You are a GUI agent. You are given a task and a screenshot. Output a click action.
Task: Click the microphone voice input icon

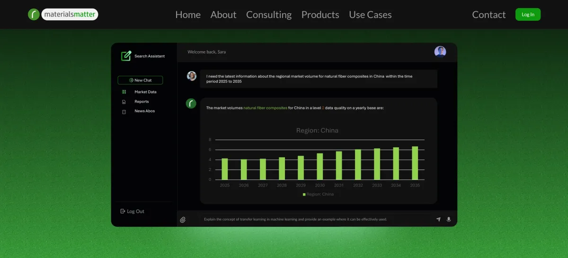[449, 219]
